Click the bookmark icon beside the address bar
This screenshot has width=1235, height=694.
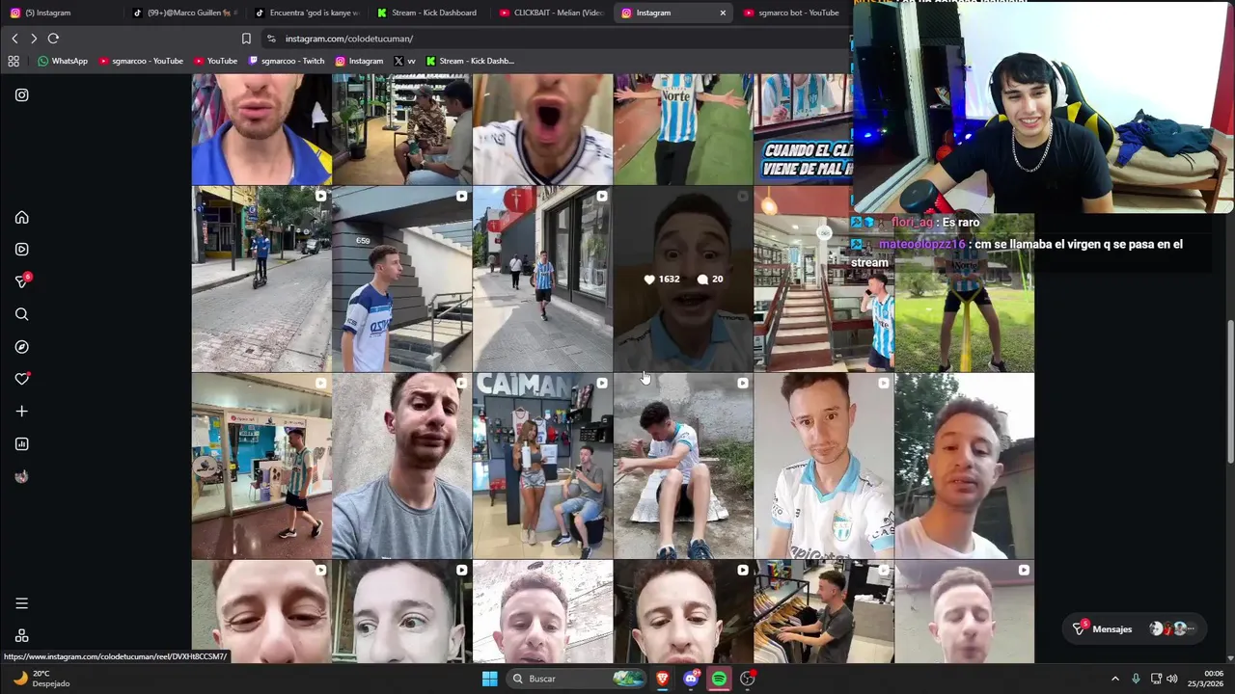[x=246, y=39]
